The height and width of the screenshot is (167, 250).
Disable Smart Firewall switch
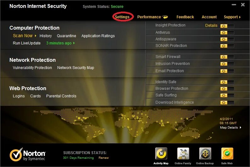pyautogui.click(x=227, y=57)
